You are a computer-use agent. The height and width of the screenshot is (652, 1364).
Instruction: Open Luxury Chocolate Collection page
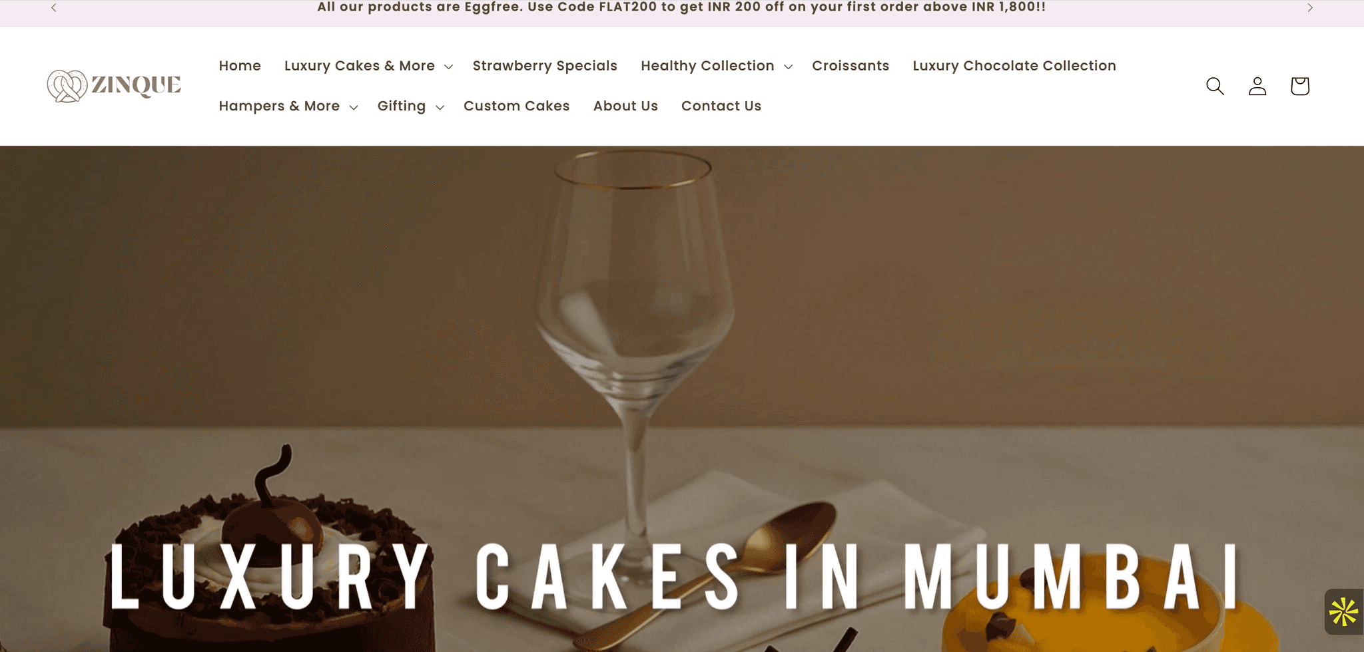pos(1014,66)
